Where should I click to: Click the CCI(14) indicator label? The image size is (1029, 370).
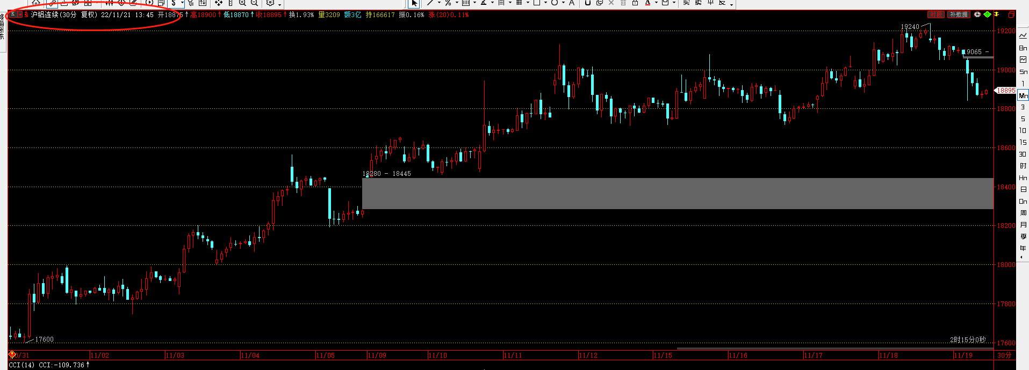tap(21, 365)
